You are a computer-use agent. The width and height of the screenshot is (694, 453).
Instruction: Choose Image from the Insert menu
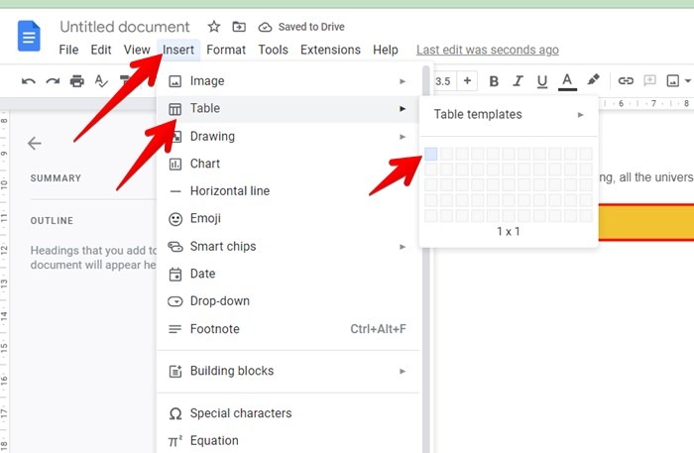(289, 81)
